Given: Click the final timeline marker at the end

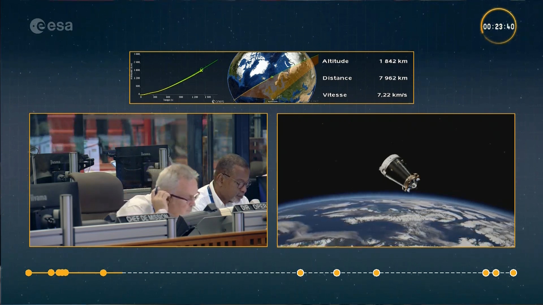Looking at the screenshot, I should 513,273.
